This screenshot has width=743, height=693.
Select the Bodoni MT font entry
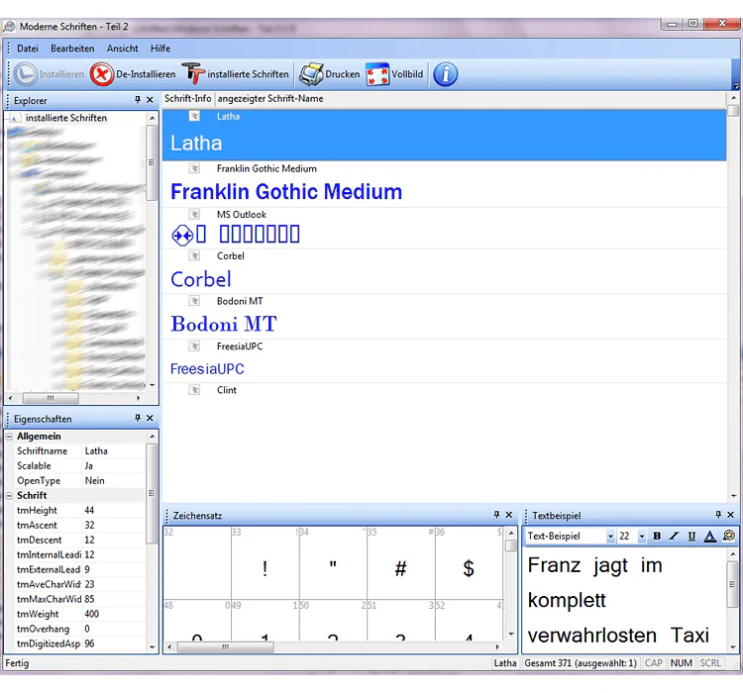(x=444, y=317)
